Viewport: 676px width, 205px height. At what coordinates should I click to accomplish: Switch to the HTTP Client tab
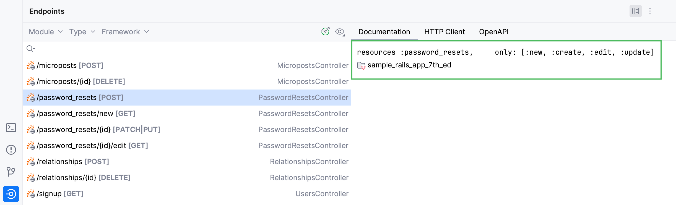[x=444, y=32]
